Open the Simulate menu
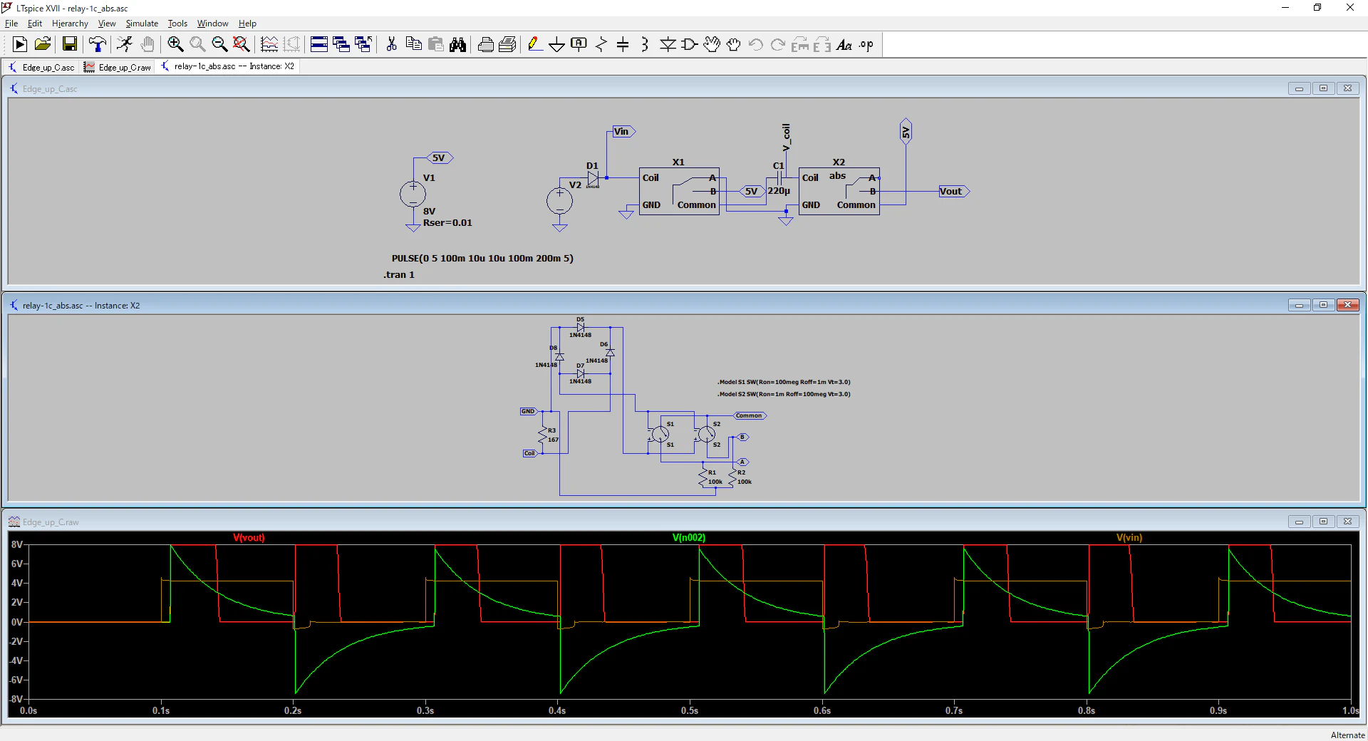This screenshot has height=741, width=1368. (142, 24)
